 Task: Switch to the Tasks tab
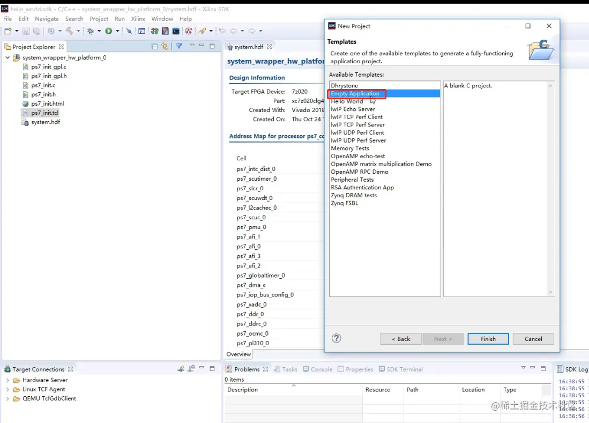point(286,369)
